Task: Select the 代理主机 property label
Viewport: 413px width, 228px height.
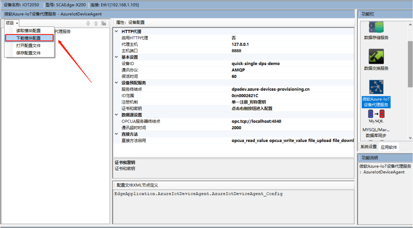Action: [130, 44]
